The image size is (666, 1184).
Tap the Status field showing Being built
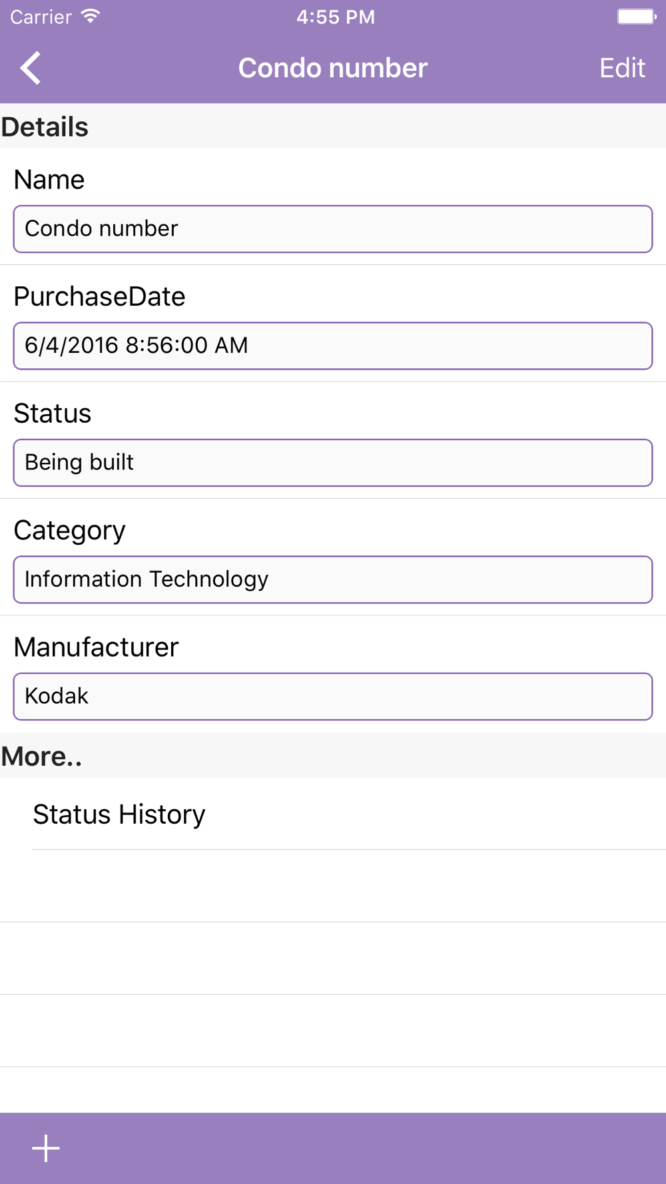(x=333, y=463)
